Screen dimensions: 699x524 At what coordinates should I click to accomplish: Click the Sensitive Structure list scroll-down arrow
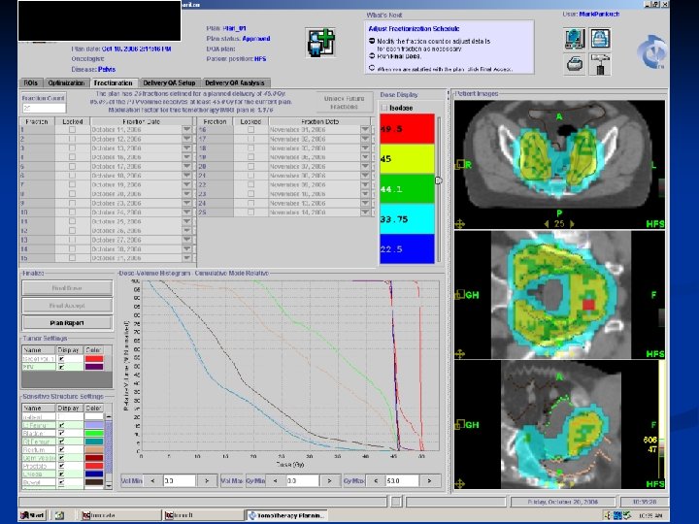coord(109,486)
